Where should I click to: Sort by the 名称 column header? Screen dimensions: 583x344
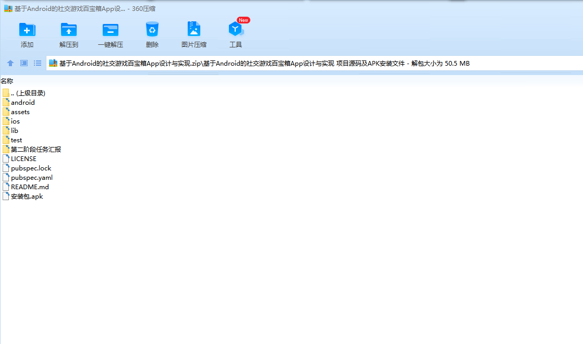point(7,81)
